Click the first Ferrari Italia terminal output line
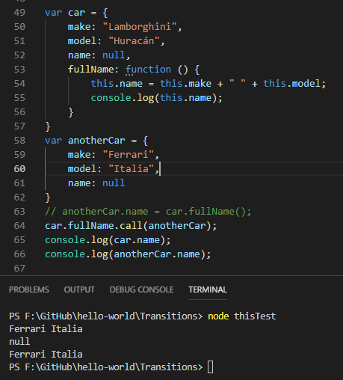Image resolution: width=343 pixels, height=380 pixels. pyautogui.click(x=46, y=329)
